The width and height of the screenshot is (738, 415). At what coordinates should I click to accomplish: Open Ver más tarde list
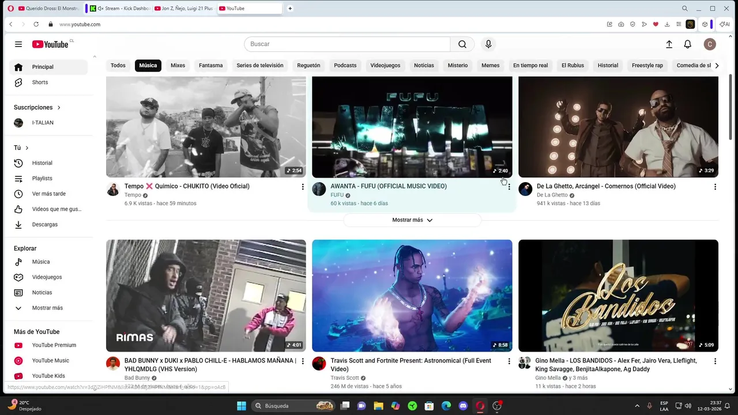click(x=48, y=194)
